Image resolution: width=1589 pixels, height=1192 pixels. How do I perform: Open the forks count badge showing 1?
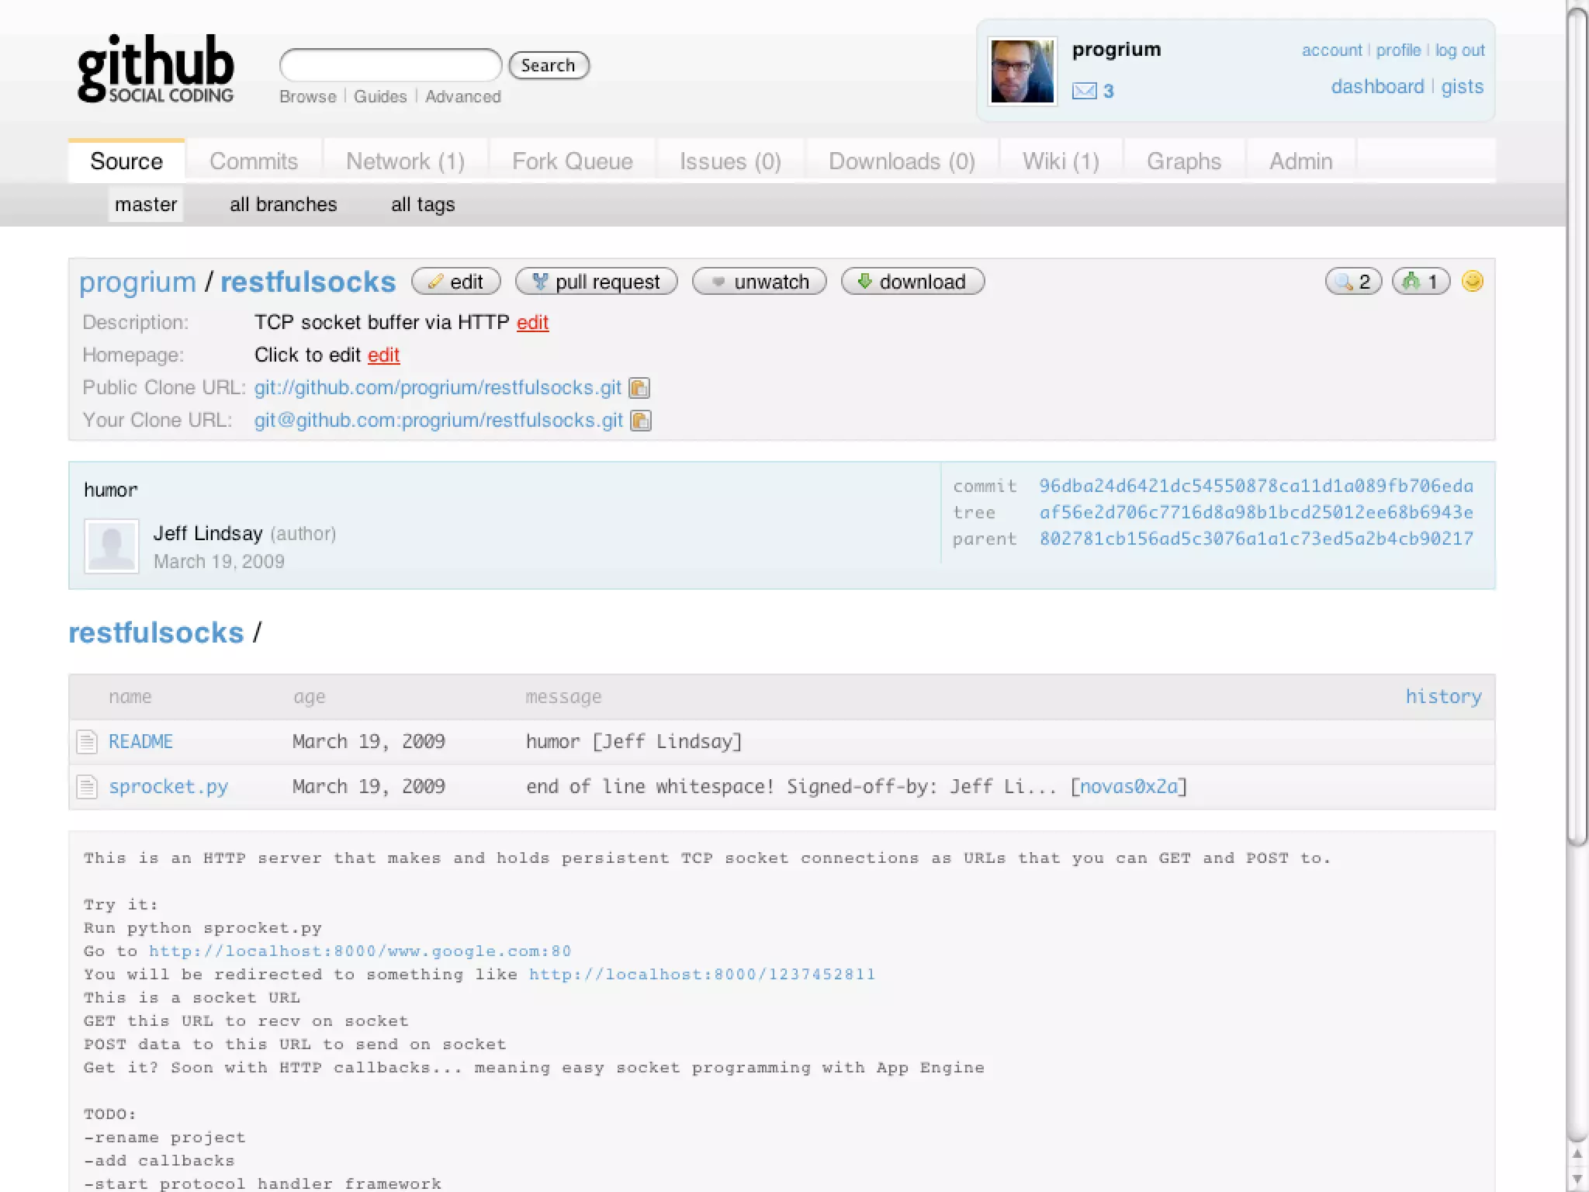click(x=1421, y=281)
